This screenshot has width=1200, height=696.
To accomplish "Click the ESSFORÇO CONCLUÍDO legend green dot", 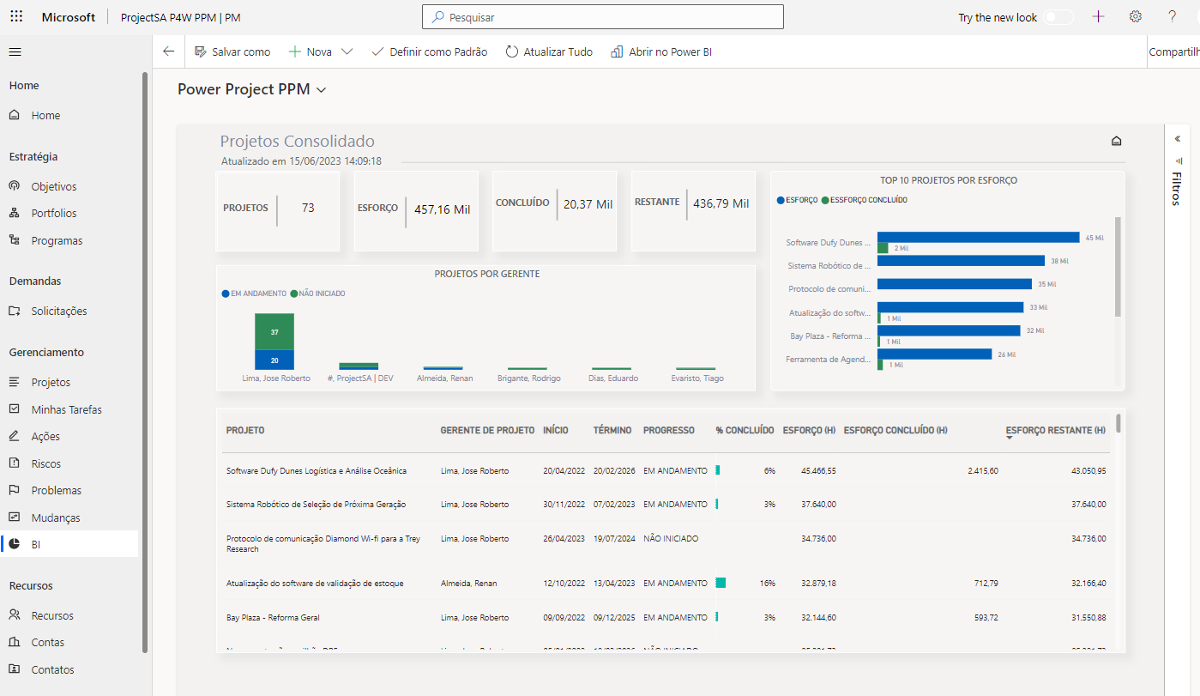I will click(x=825, y=200).
